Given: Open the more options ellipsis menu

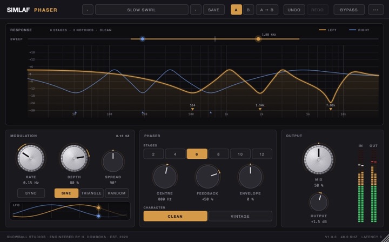Looking at the screenshot, I should coord(375,10).
